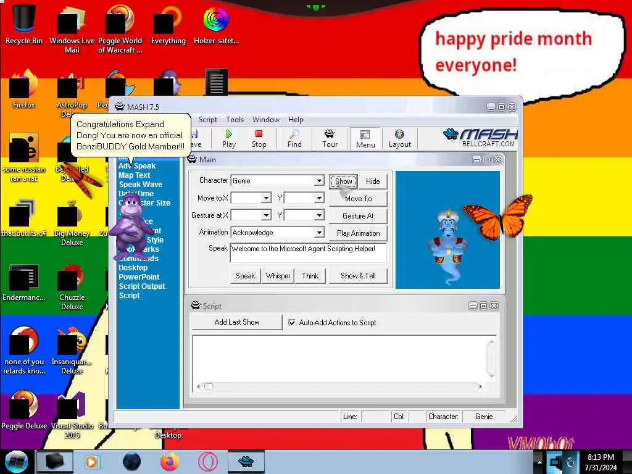
Task: Select Speak Wave in the sidebar
Action: (140, 184)
